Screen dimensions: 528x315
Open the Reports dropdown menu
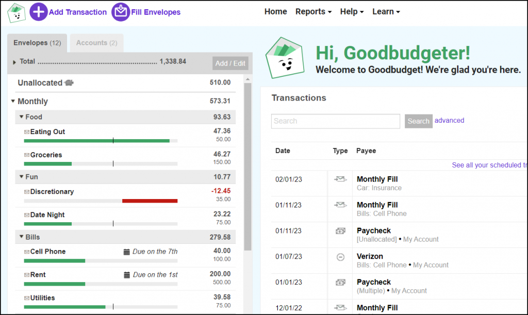click(x=313, y=12)
